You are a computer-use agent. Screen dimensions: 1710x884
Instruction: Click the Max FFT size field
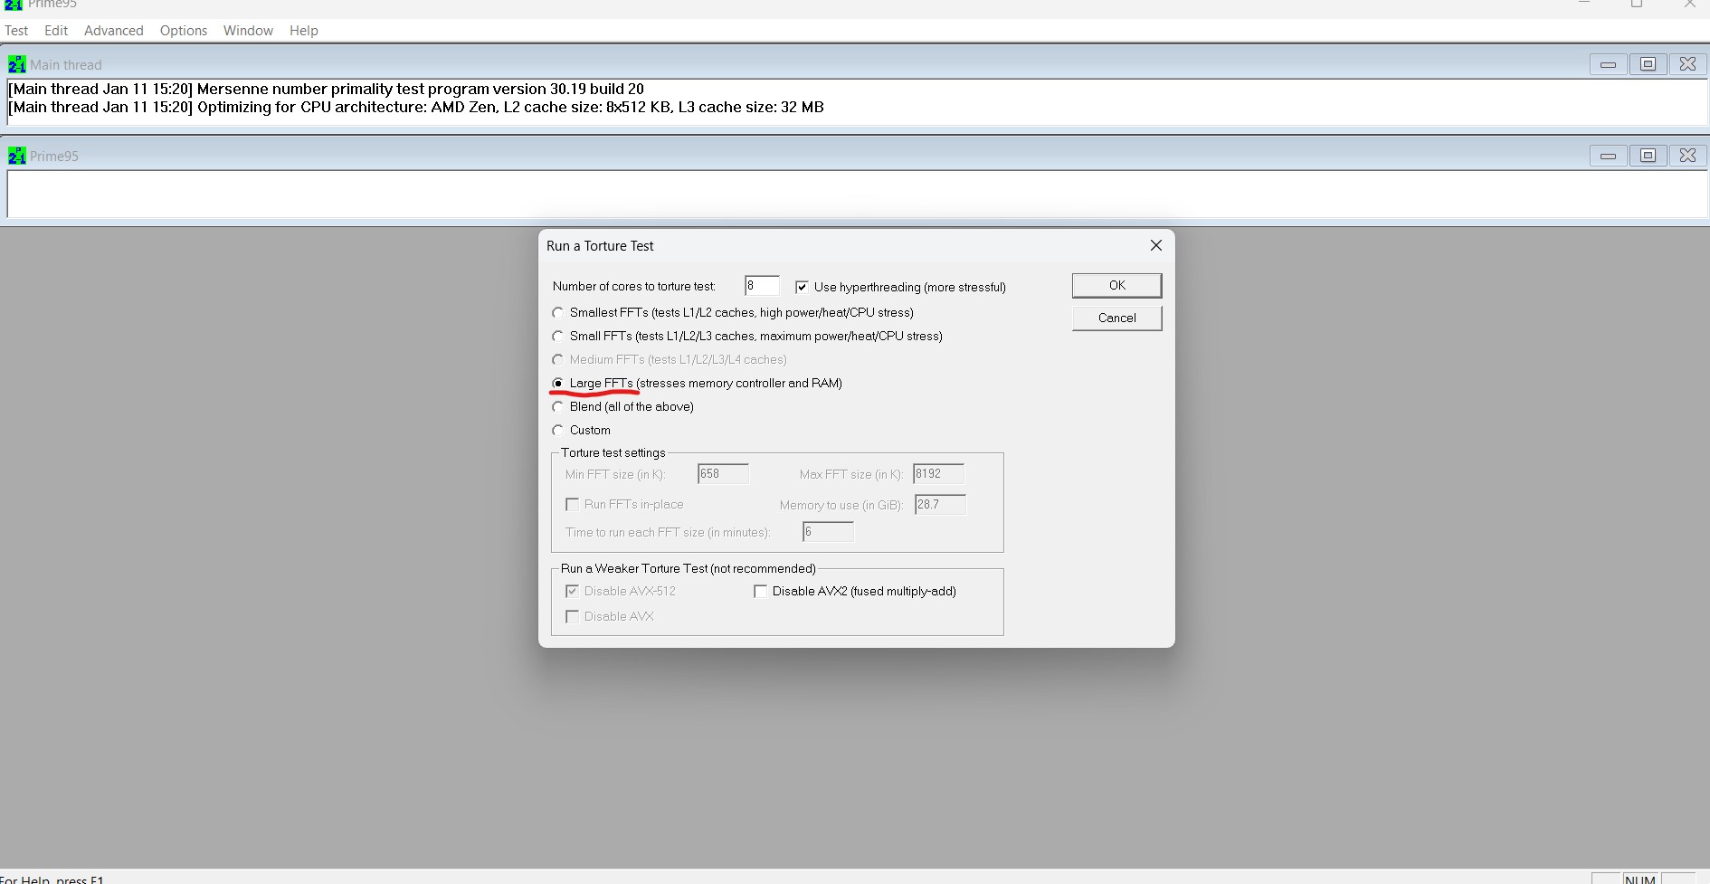938,474
